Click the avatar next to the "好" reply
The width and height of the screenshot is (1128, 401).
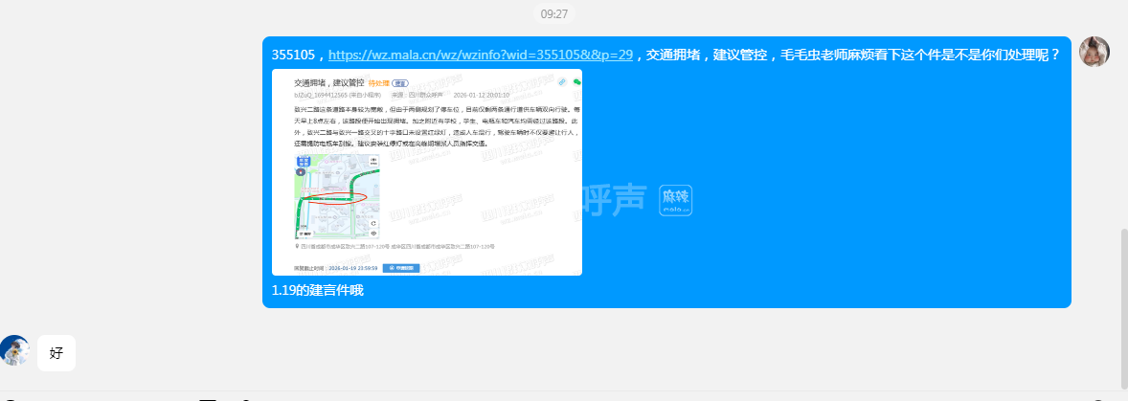[15, 351]
